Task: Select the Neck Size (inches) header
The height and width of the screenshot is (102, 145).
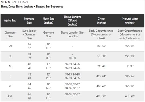Action: 48,20
